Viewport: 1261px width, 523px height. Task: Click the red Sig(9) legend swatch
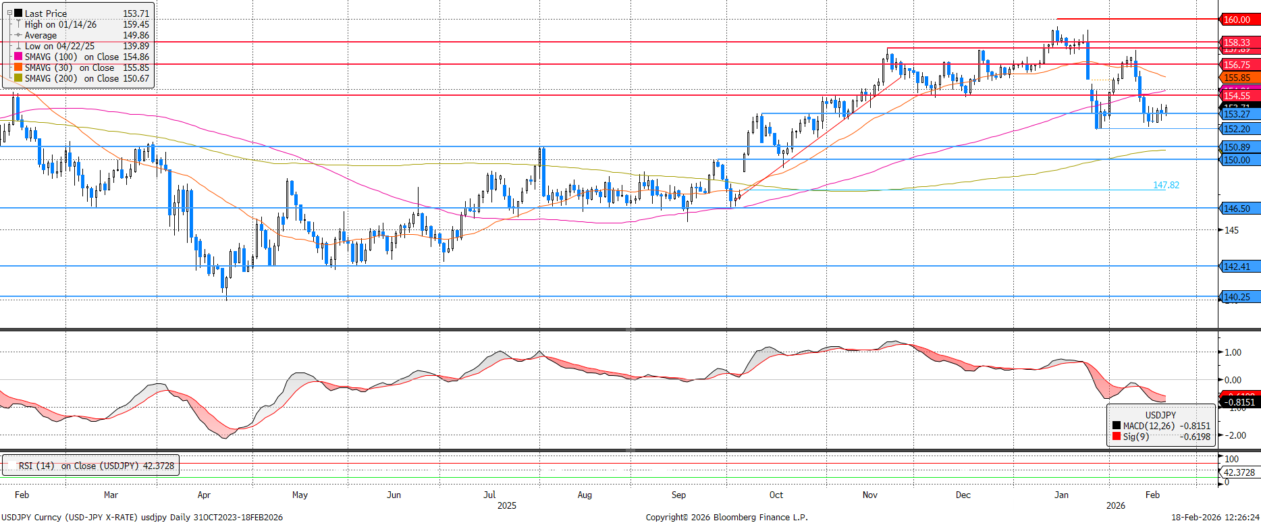1117,437
